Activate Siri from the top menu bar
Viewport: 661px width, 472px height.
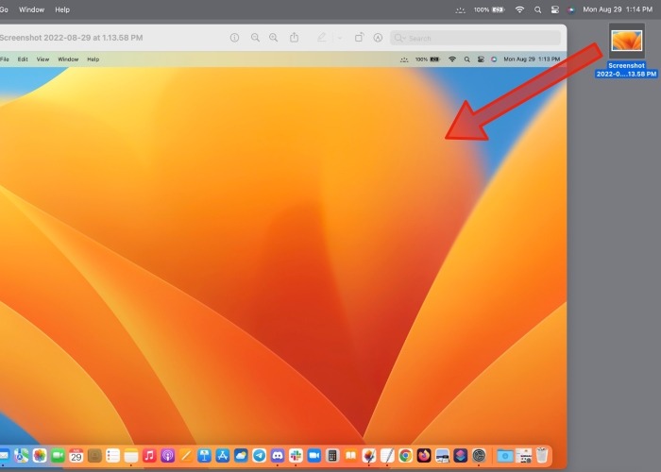click(x=570, y=9)
